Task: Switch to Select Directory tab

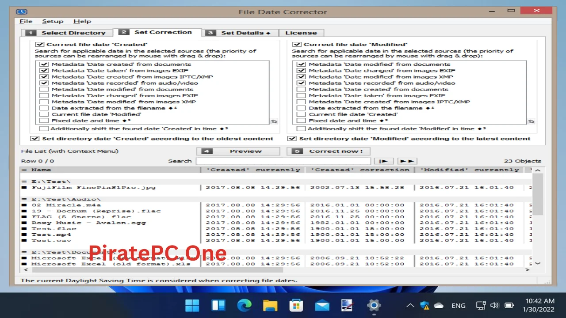Action: [x=67, y=33]
